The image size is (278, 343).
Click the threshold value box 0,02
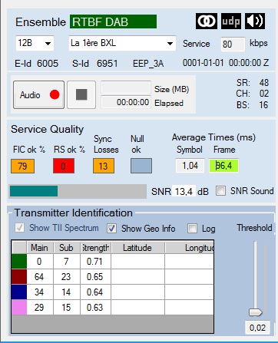tap(257, 328)
